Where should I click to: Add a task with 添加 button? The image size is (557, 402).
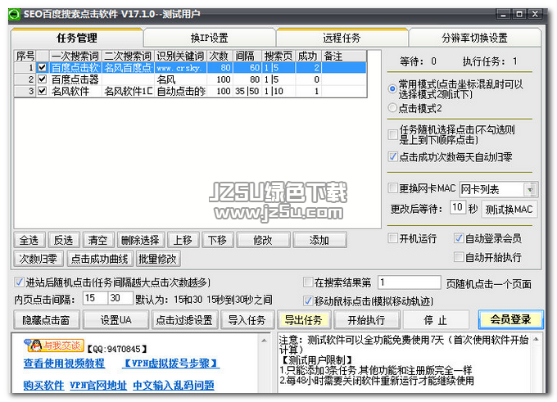319,240
